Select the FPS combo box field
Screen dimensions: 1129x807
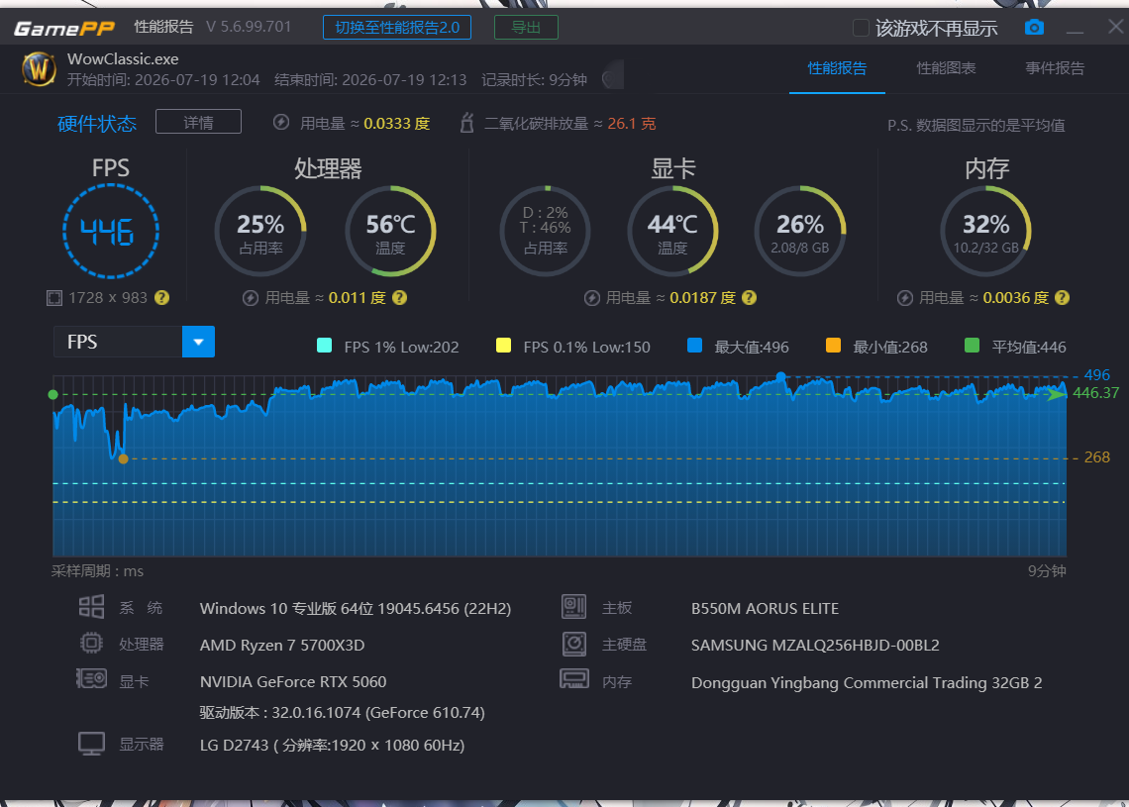point(134,342)
